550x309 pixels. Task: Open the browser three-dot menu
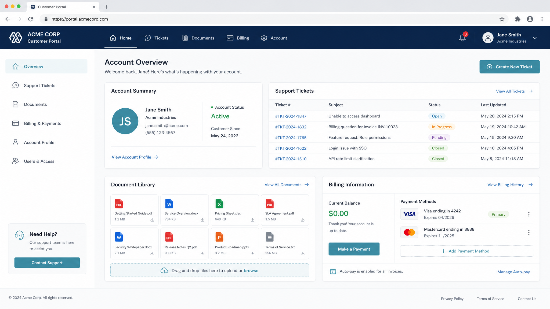(x=542, y=19)
